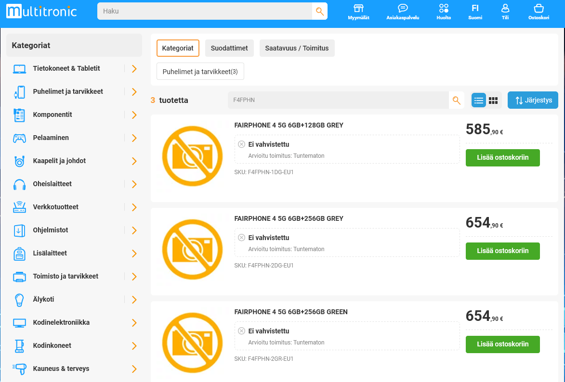This screenshot has height=382, width=565.
Task: Open Lisälaitteet category
Action: (50, 253)
